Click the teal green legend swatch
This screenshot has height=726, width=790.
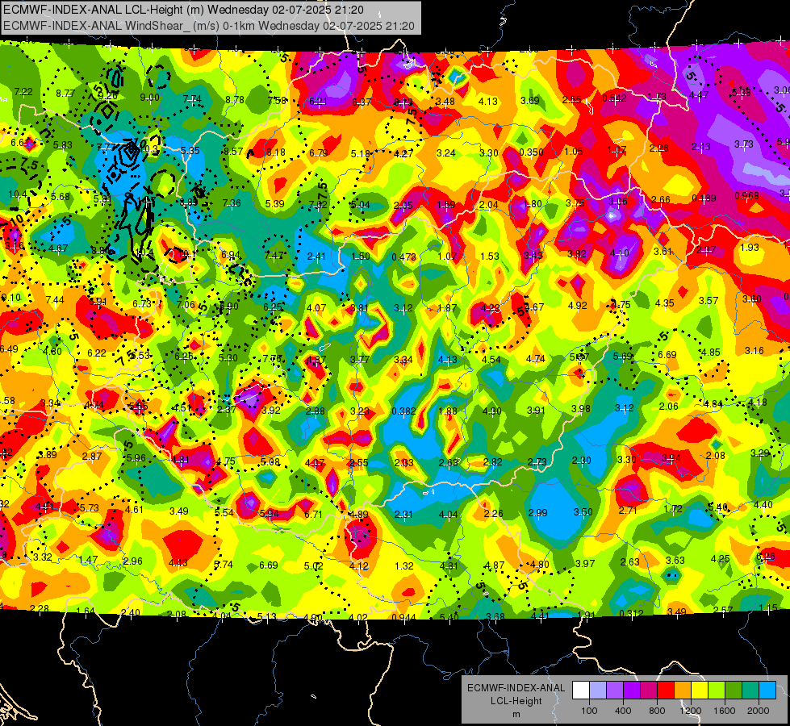pos(750,690)
